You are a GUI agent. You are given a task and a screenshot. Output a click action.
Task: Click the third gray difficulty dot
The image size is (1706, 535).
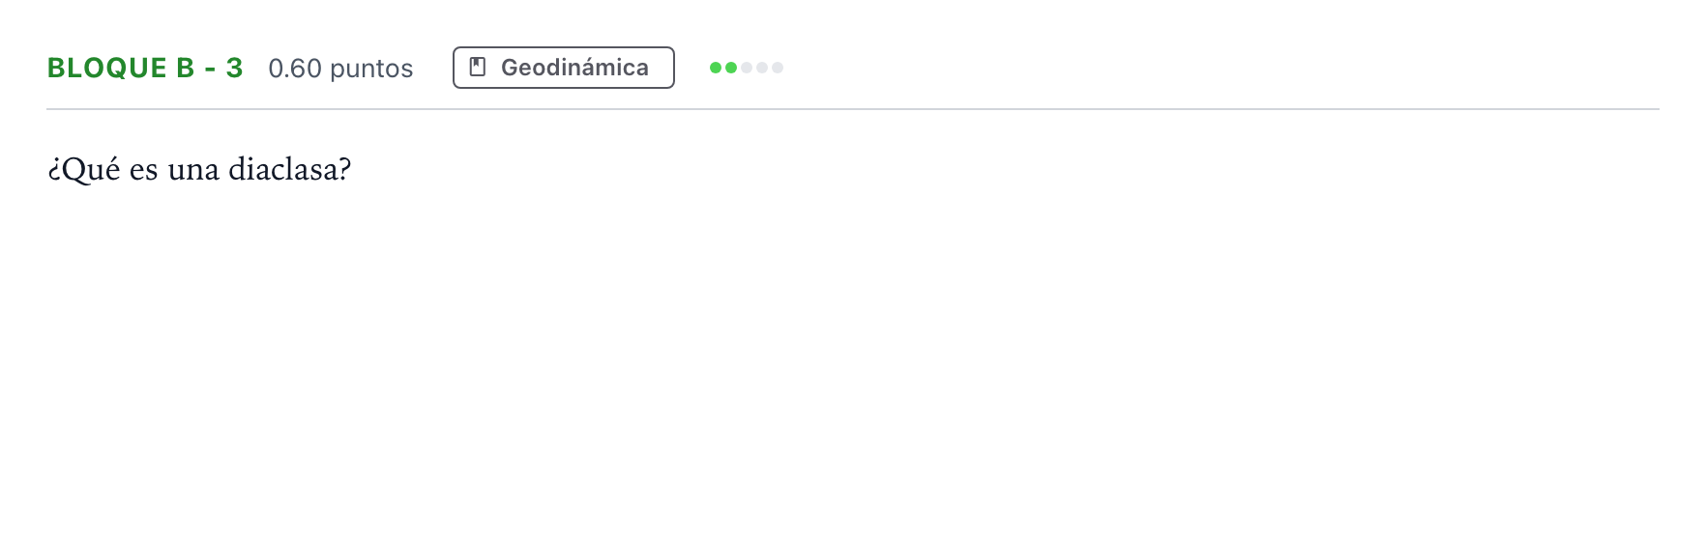(x=747, y=68)
